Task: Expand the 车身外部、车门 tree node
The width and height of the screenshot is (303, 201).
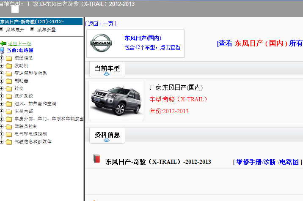Action: tap(2, 119)
